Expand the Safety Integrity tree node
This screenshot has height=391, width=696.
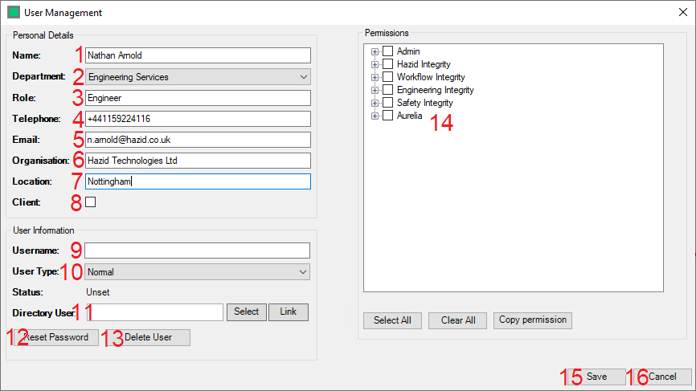tap(375, 103)
